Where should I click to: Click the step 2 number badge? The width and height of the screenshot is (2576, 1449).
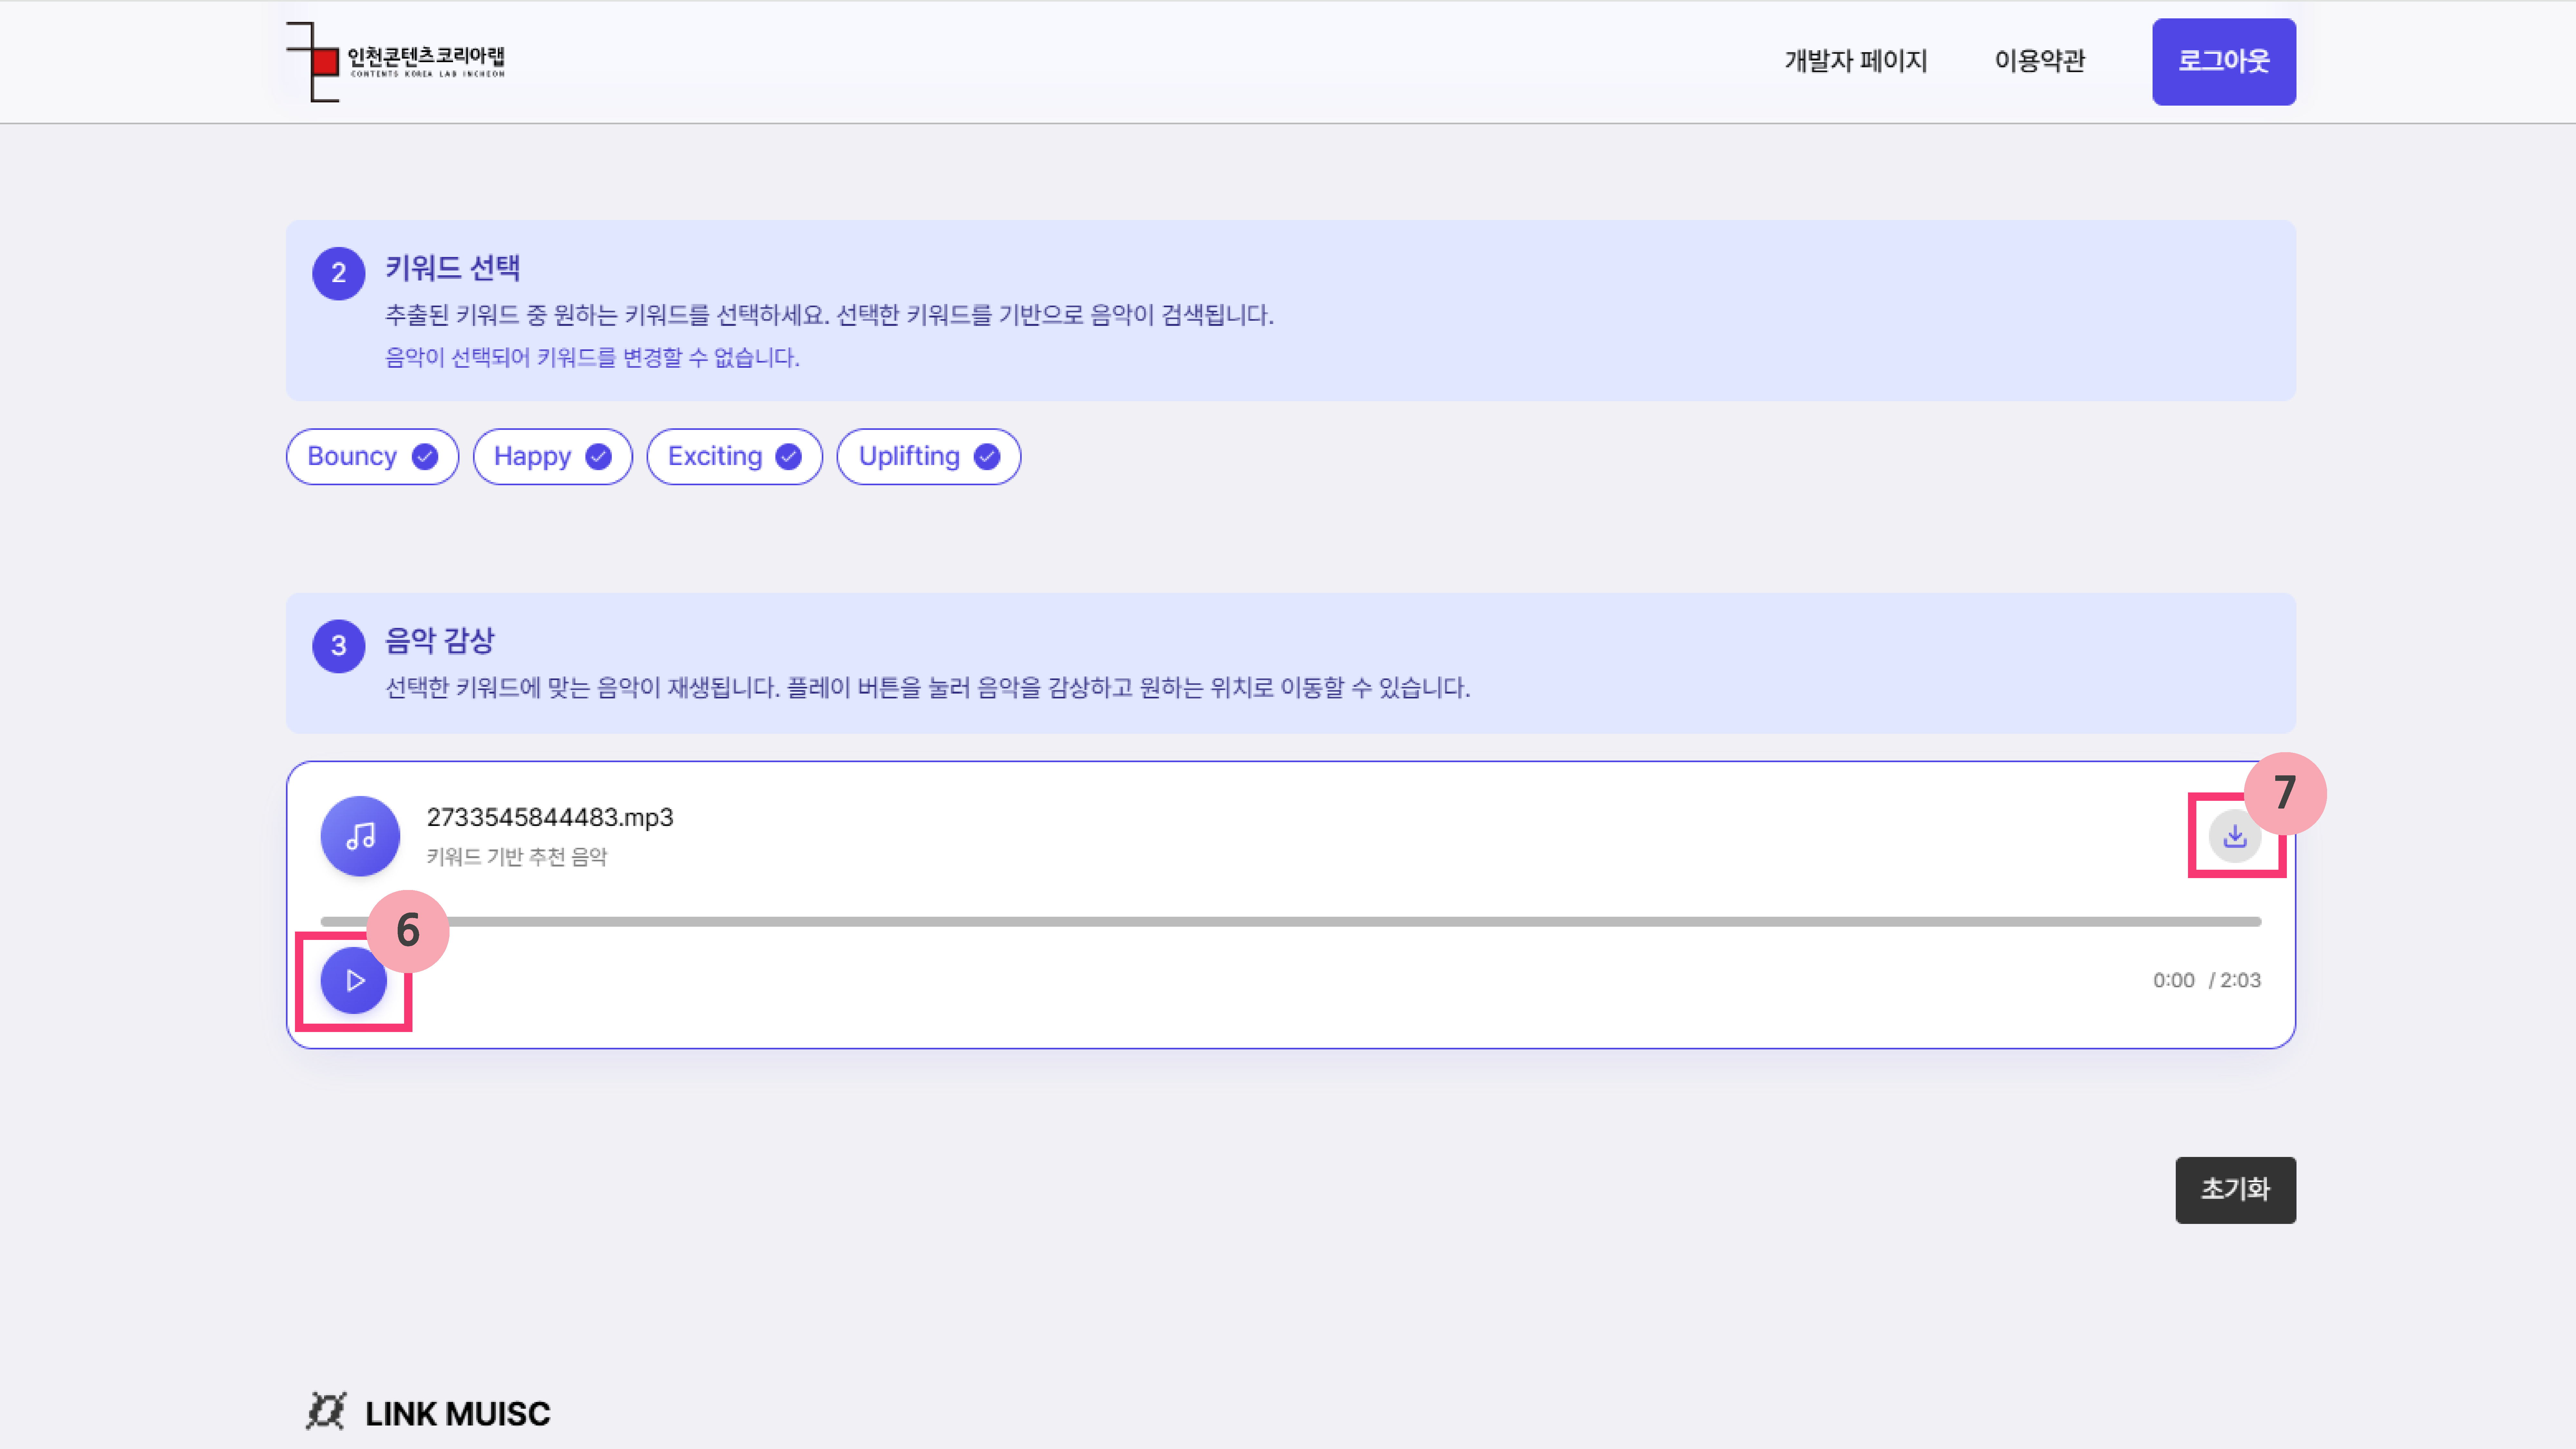pos(339,273)
